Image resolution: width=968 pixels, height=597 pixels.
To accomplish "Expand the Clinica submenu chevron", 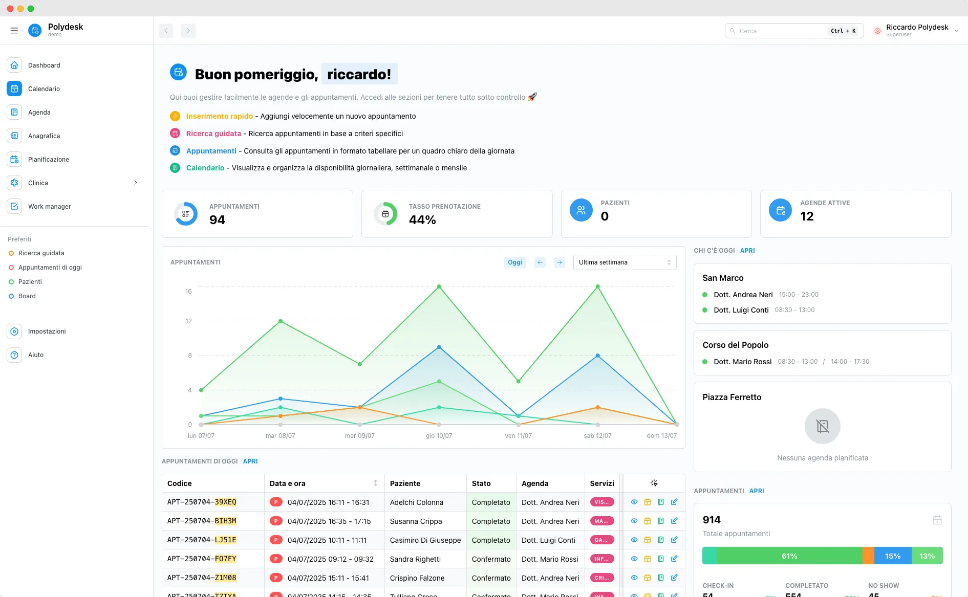I will pyautogui.click(x=135, y=183).
